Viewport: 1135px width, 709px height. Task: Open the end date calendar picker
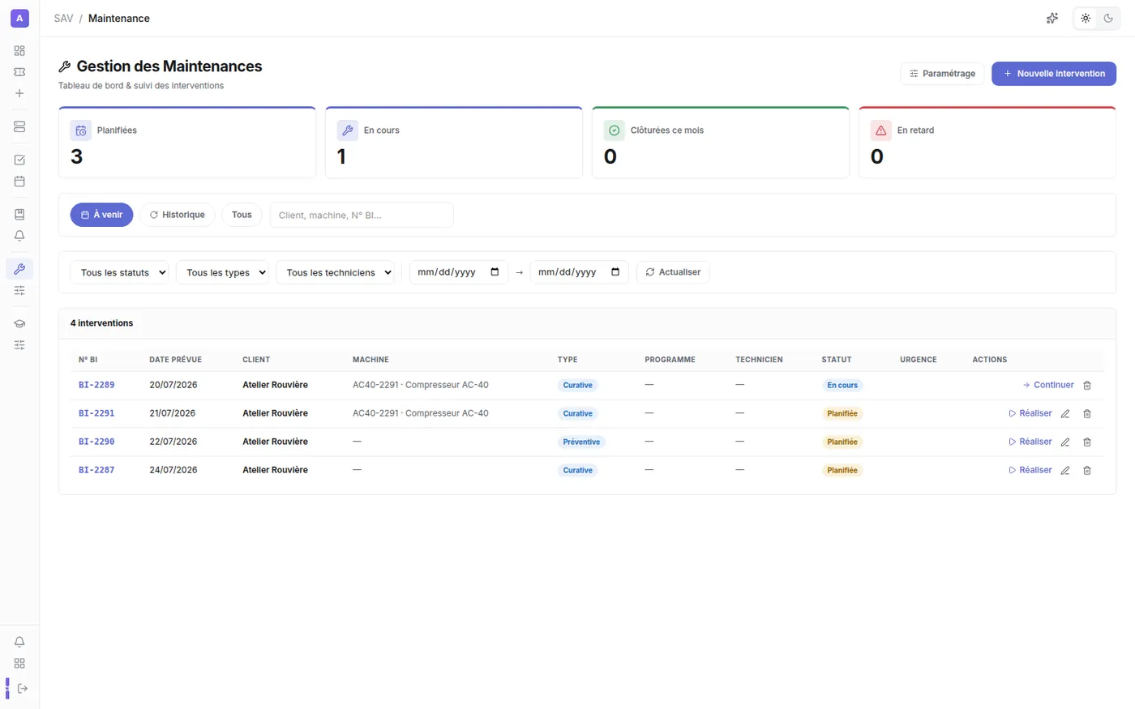(x=615, y=272)
